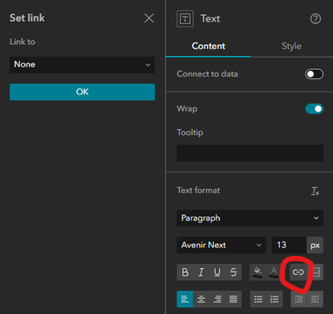Toggle bold text formatting

tap(185, 272)
